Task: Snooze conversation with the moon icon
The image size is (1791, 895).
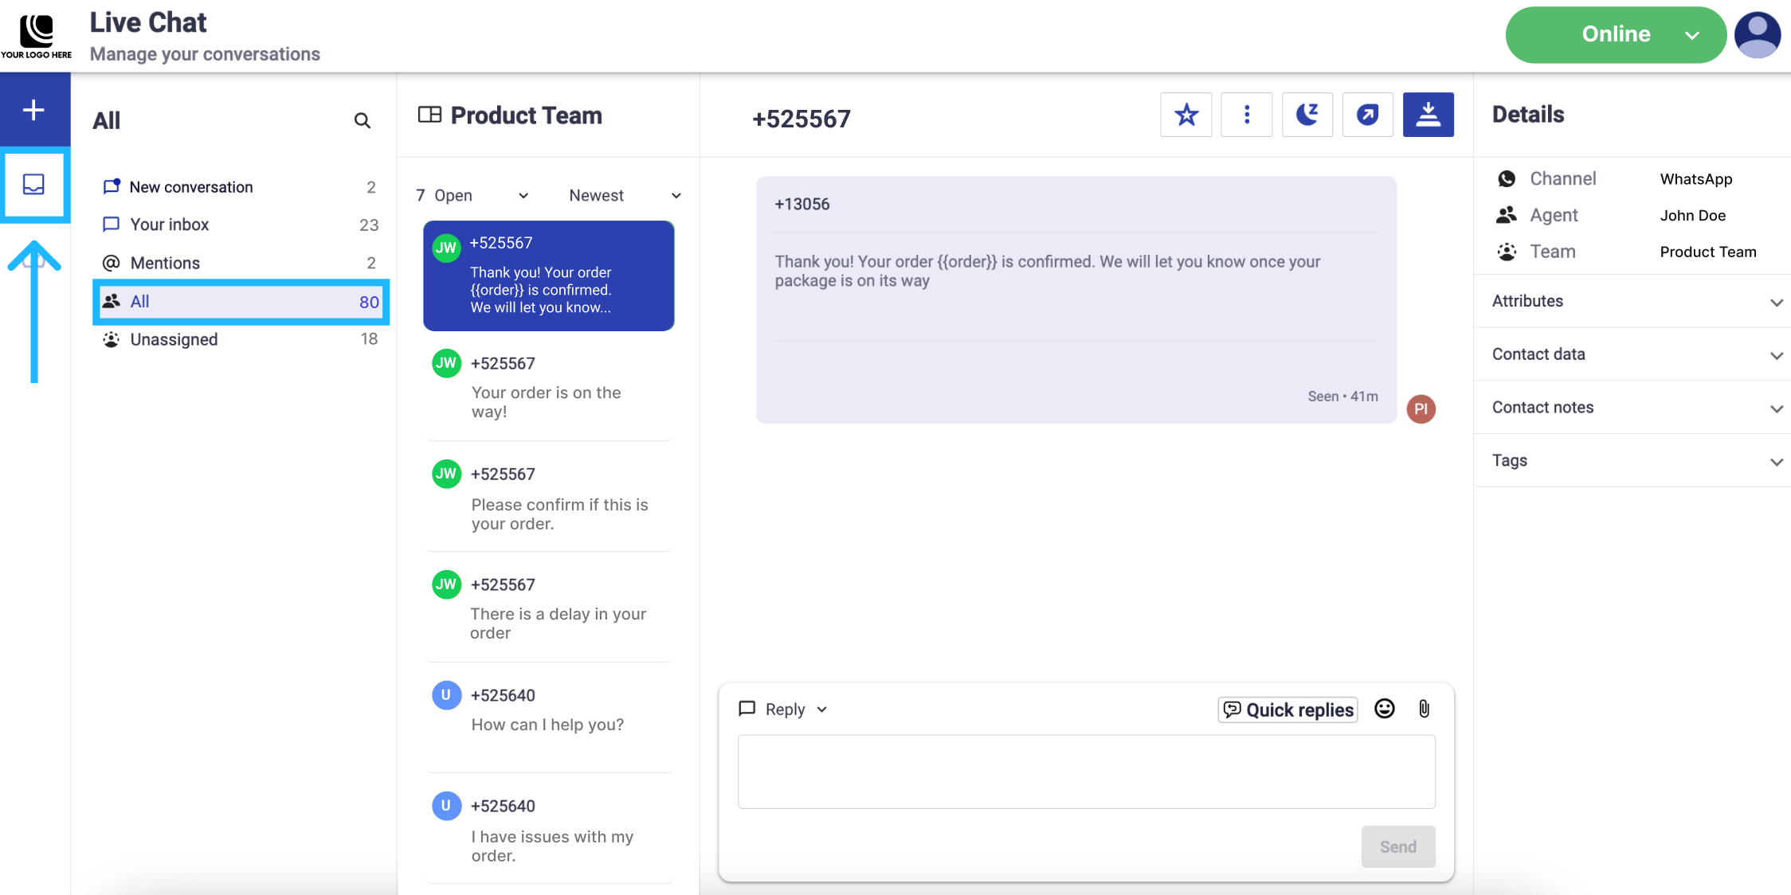Action: 1307,115
